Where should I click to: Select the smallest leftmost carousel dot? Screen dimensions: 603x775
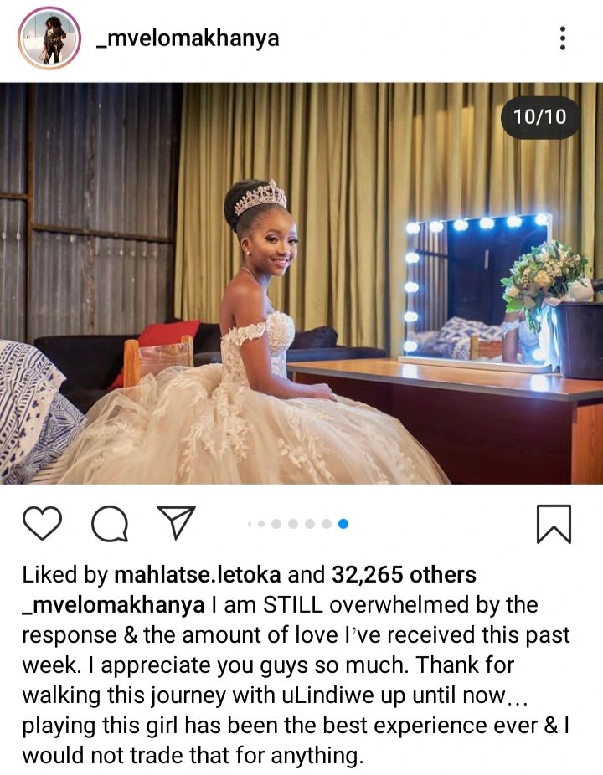tap(250, 524)
